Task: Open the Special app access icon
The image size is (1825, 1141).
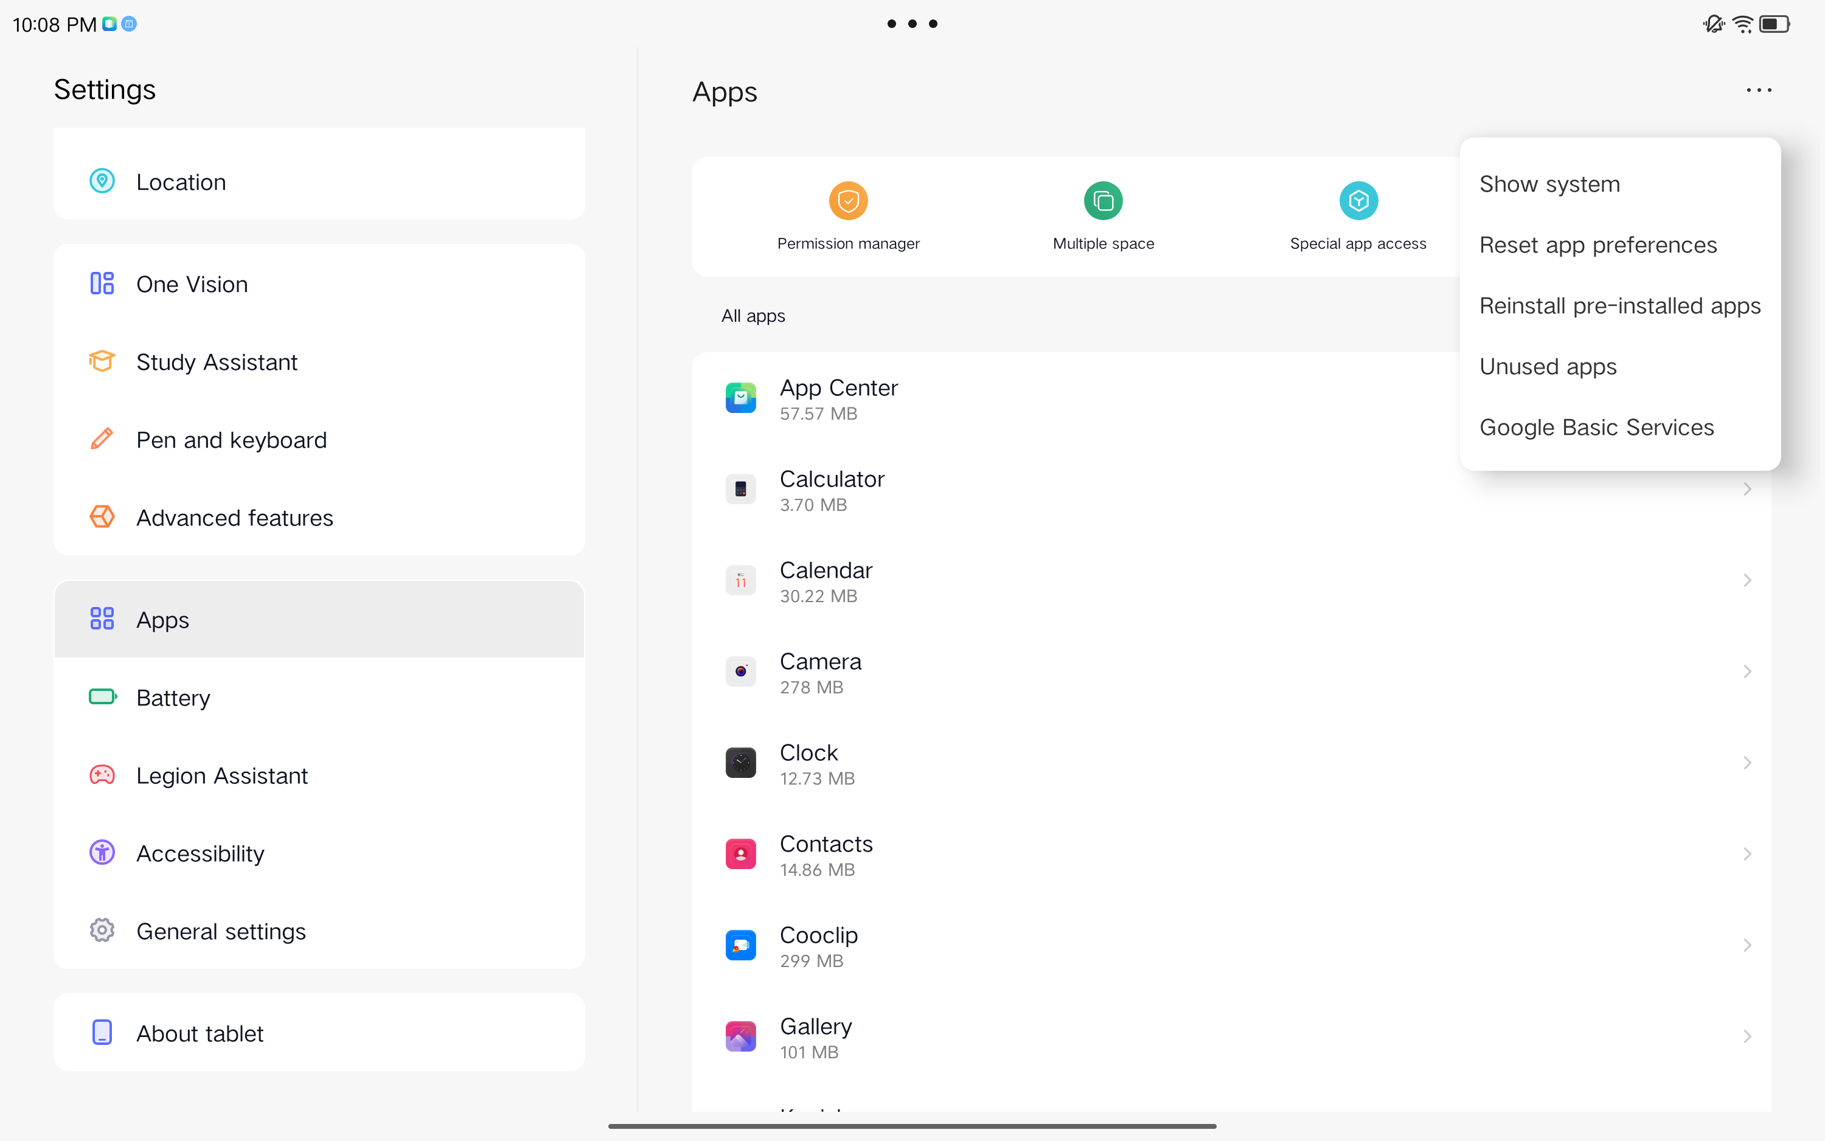Action: click(x=1358, y=201)
